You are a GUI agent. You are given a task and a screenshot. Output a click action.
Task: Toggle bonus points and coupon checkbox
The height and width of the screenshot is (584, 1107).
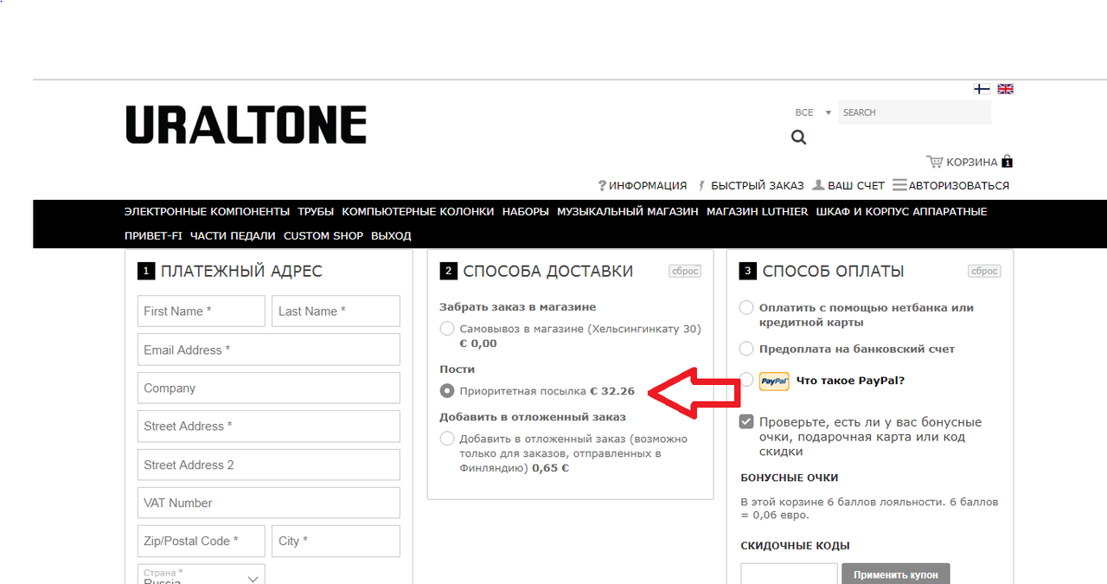pyautogui.click(x=746, y=421)
